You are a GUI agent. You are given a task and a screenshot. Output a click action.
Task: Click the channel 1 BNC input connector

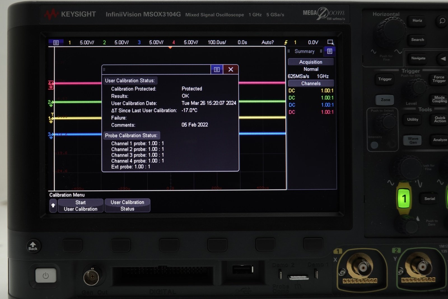coord(362,267)
